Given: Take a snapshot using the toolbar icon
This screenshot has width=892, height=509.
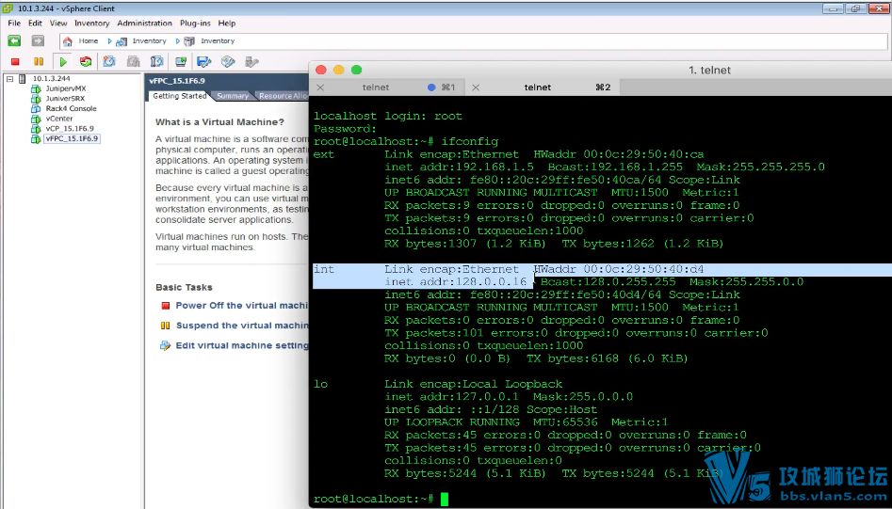Looking at the screenshot, I should coord(109,61).
